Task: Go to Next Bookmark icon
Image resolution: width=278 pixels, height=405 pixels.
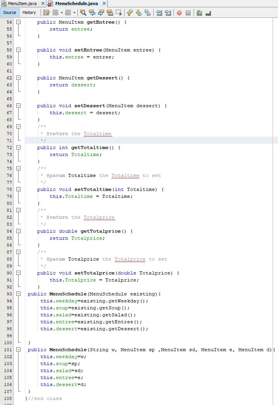Action: (x=139, y=13)
